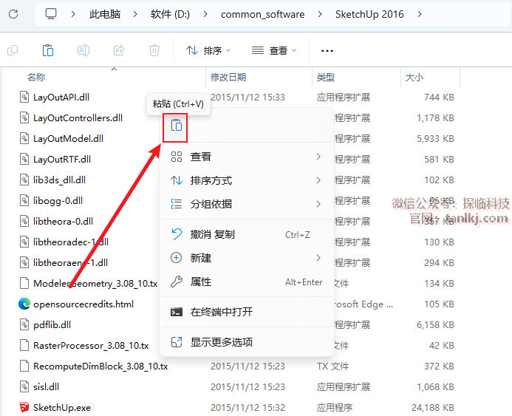Select file libtheoradec-1.dll
The height and width of the screenshot is (416, 512).
(71, 242)
